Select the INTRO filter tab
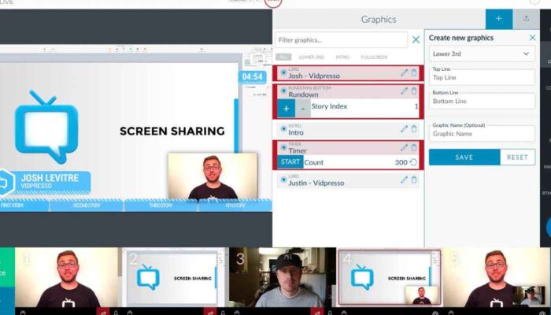 pos(342,57)
